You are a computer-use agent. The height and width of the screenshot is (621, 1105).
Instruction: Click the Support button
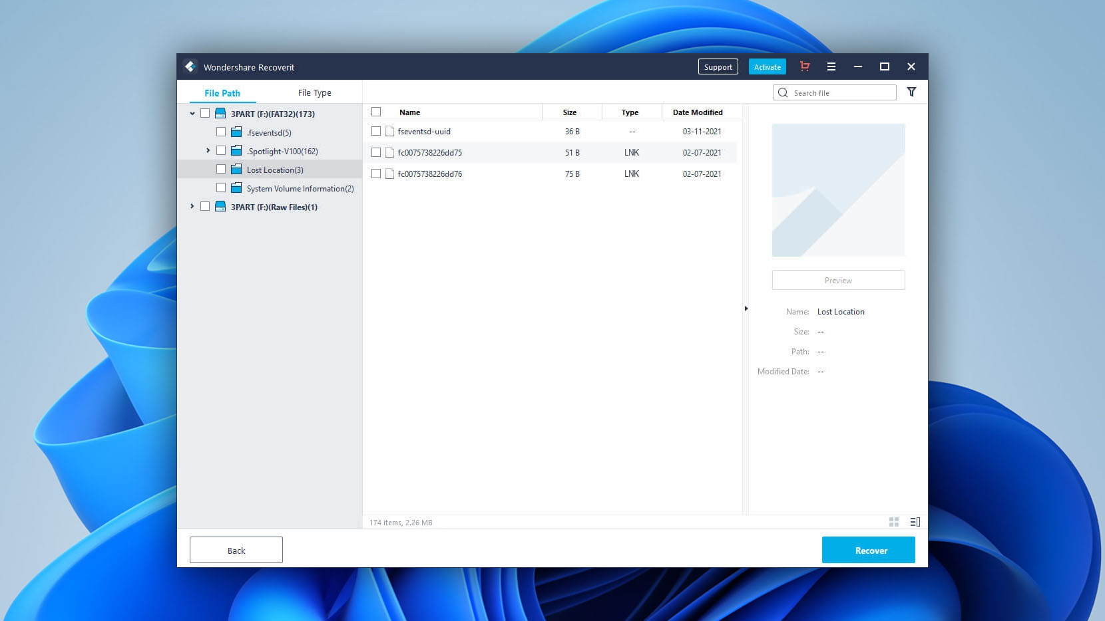718,66
